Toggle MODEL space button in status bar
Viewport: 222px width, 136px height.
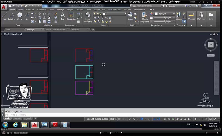pyautogui.click(x=113, y=119)
